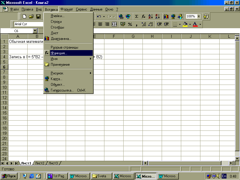Open the Формат menu
Screen dimensions: 240x180
pyautogui.click(x=67, y=9)
